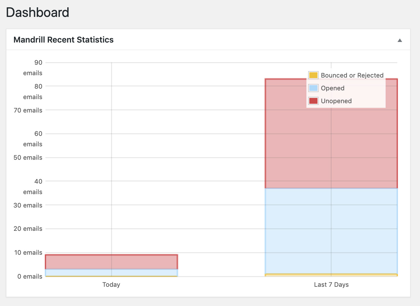
Task: Click the 50 emails y-axis label
Action: [28, 157]
